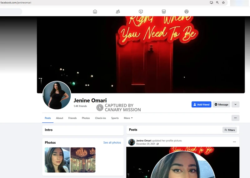Open the neon sign cover photo
Image resolution: width=250 pixels, height=178 pixels.
pyautogui.click(x=141, y=55)
